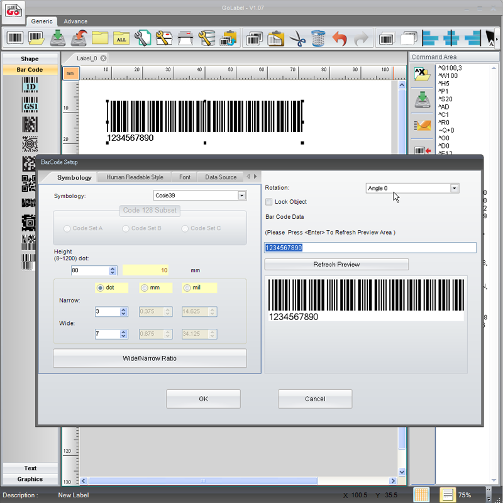
Task: Click the orange Undo arrow icon
Action: point(340,38)
